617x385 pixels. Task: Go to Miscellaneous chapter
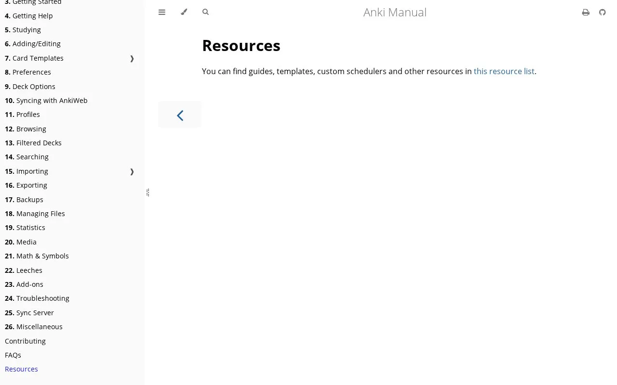[x=34, y=327]
